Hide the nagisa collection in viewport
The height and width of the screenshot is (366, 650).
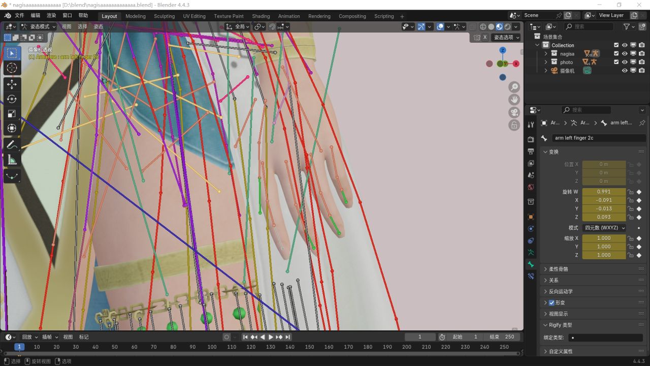tap(625, 53)
